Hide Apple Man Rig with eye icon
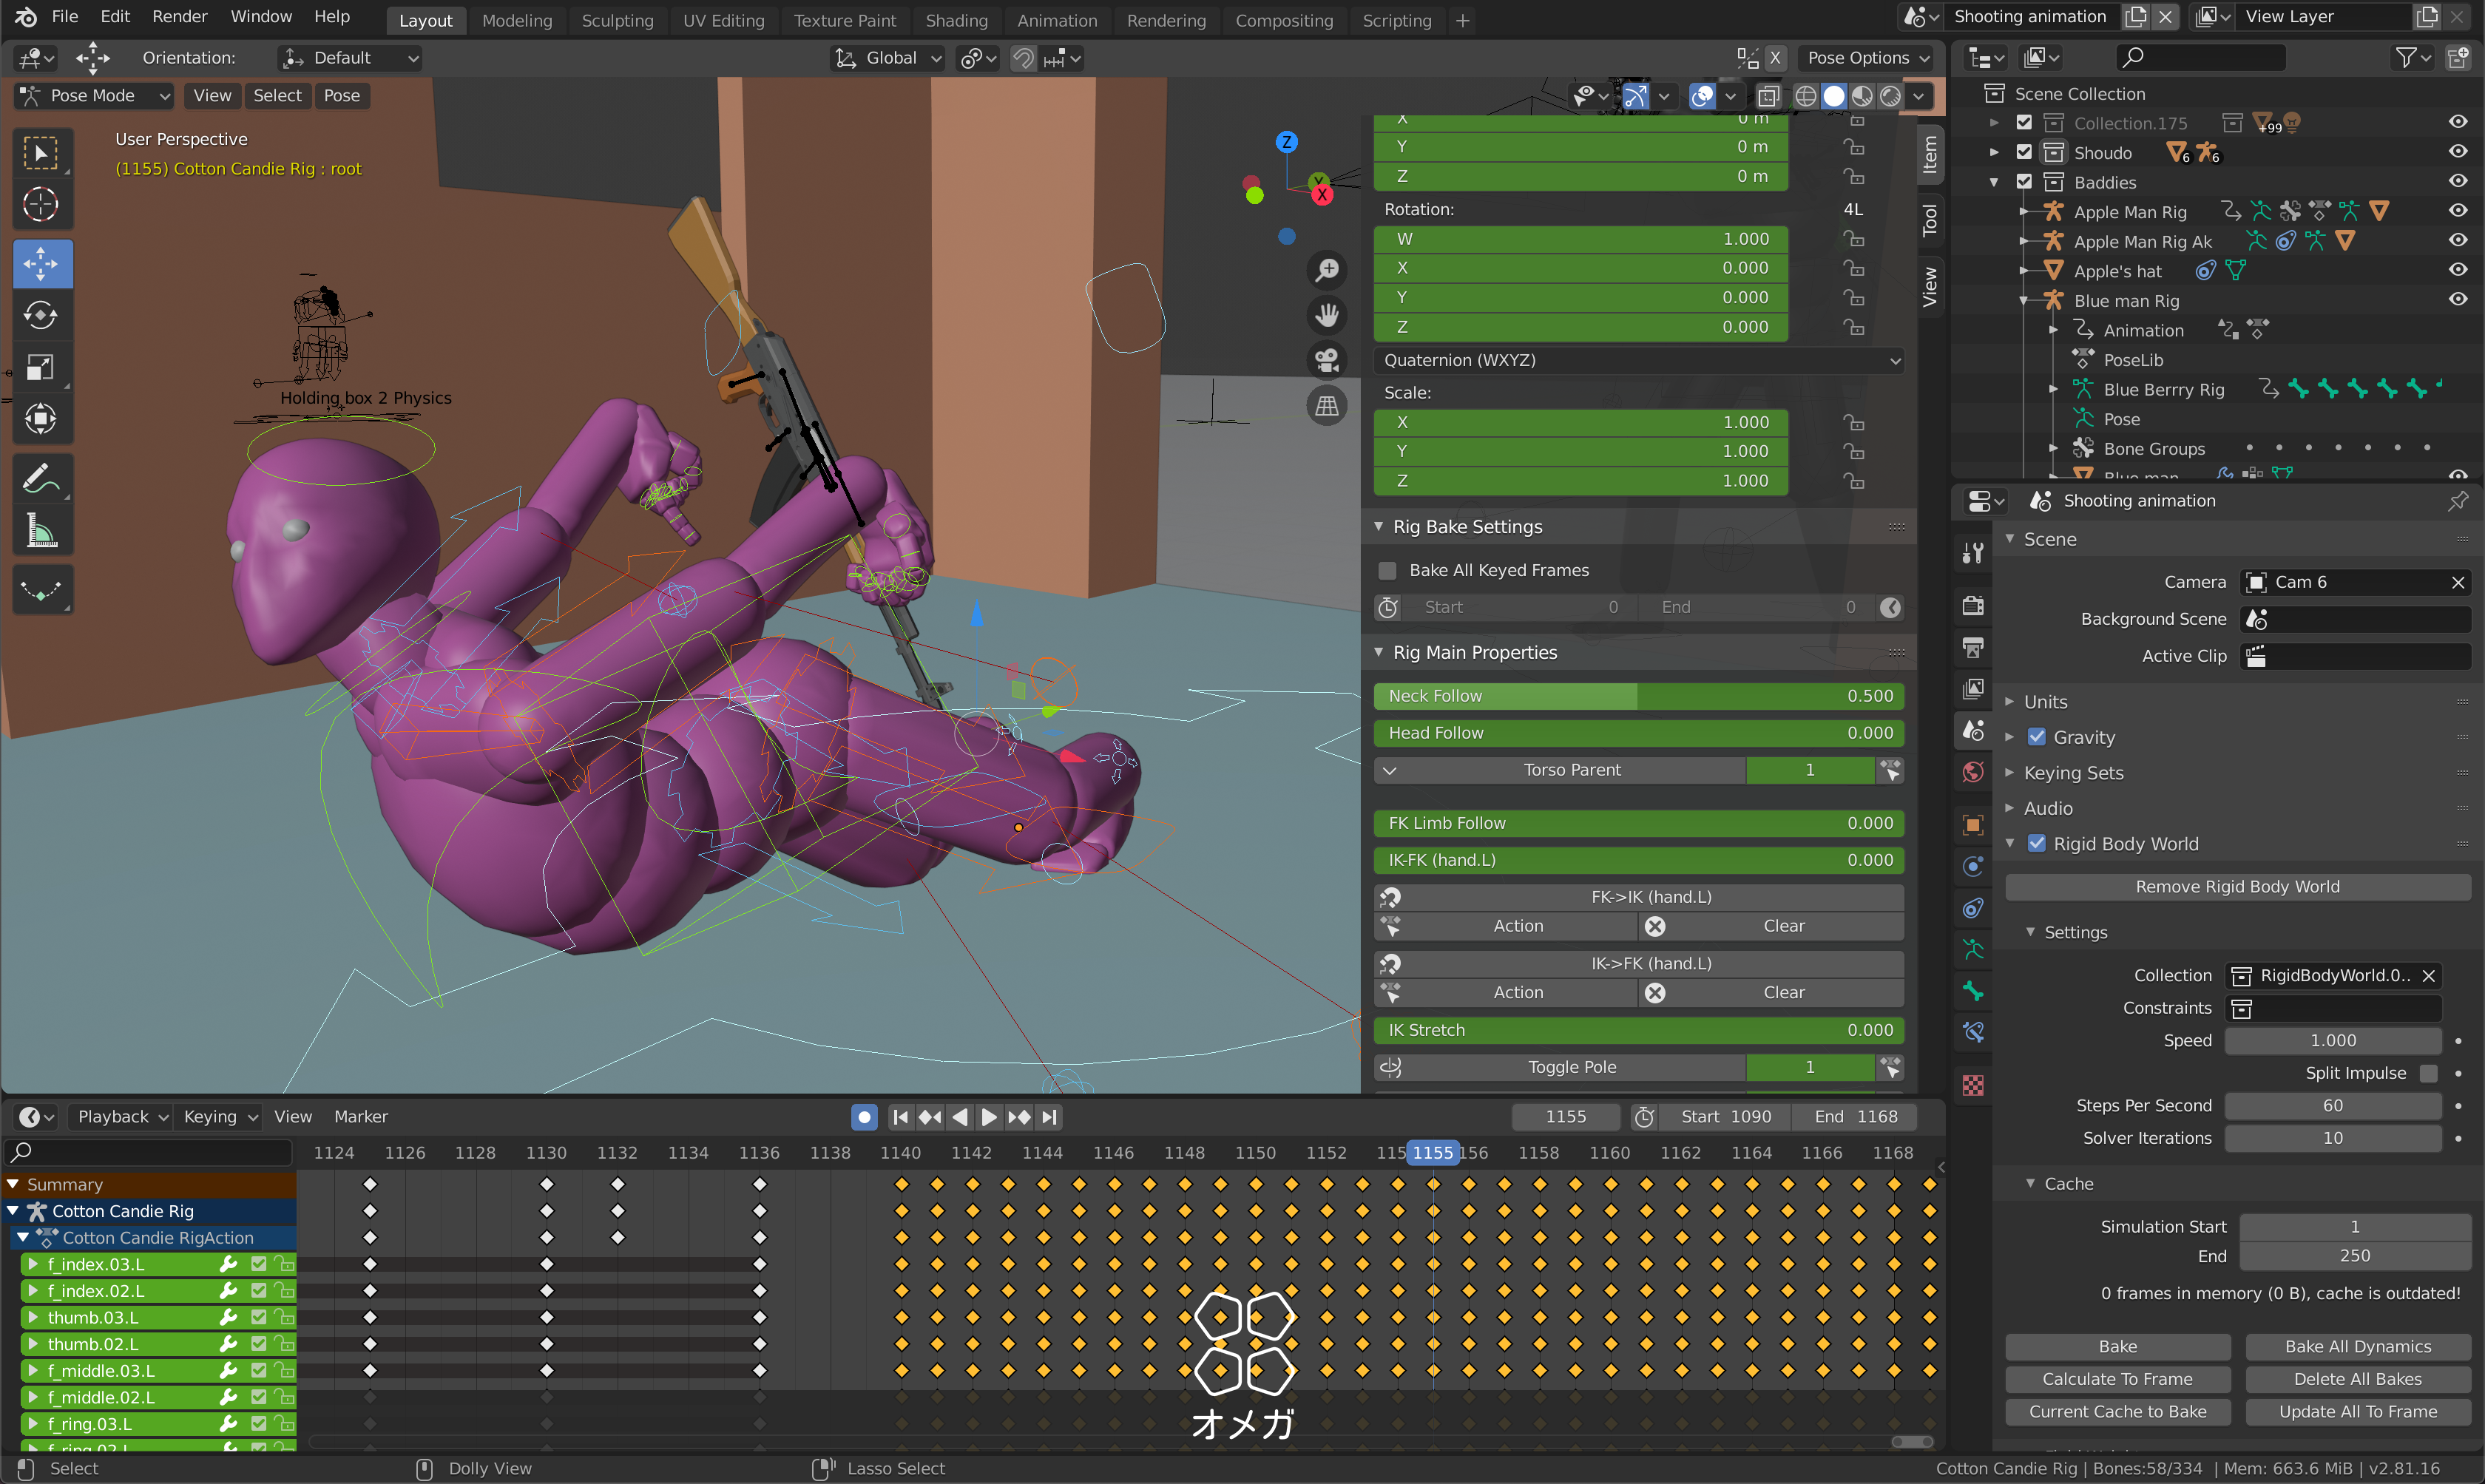The height and width of the screenshot is (1484, 2485). point(2457,211)
